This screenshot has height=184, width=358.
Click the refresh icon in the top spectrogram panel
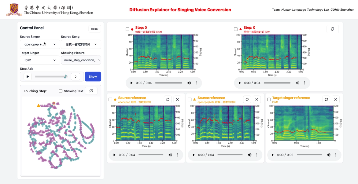[332, 29]
